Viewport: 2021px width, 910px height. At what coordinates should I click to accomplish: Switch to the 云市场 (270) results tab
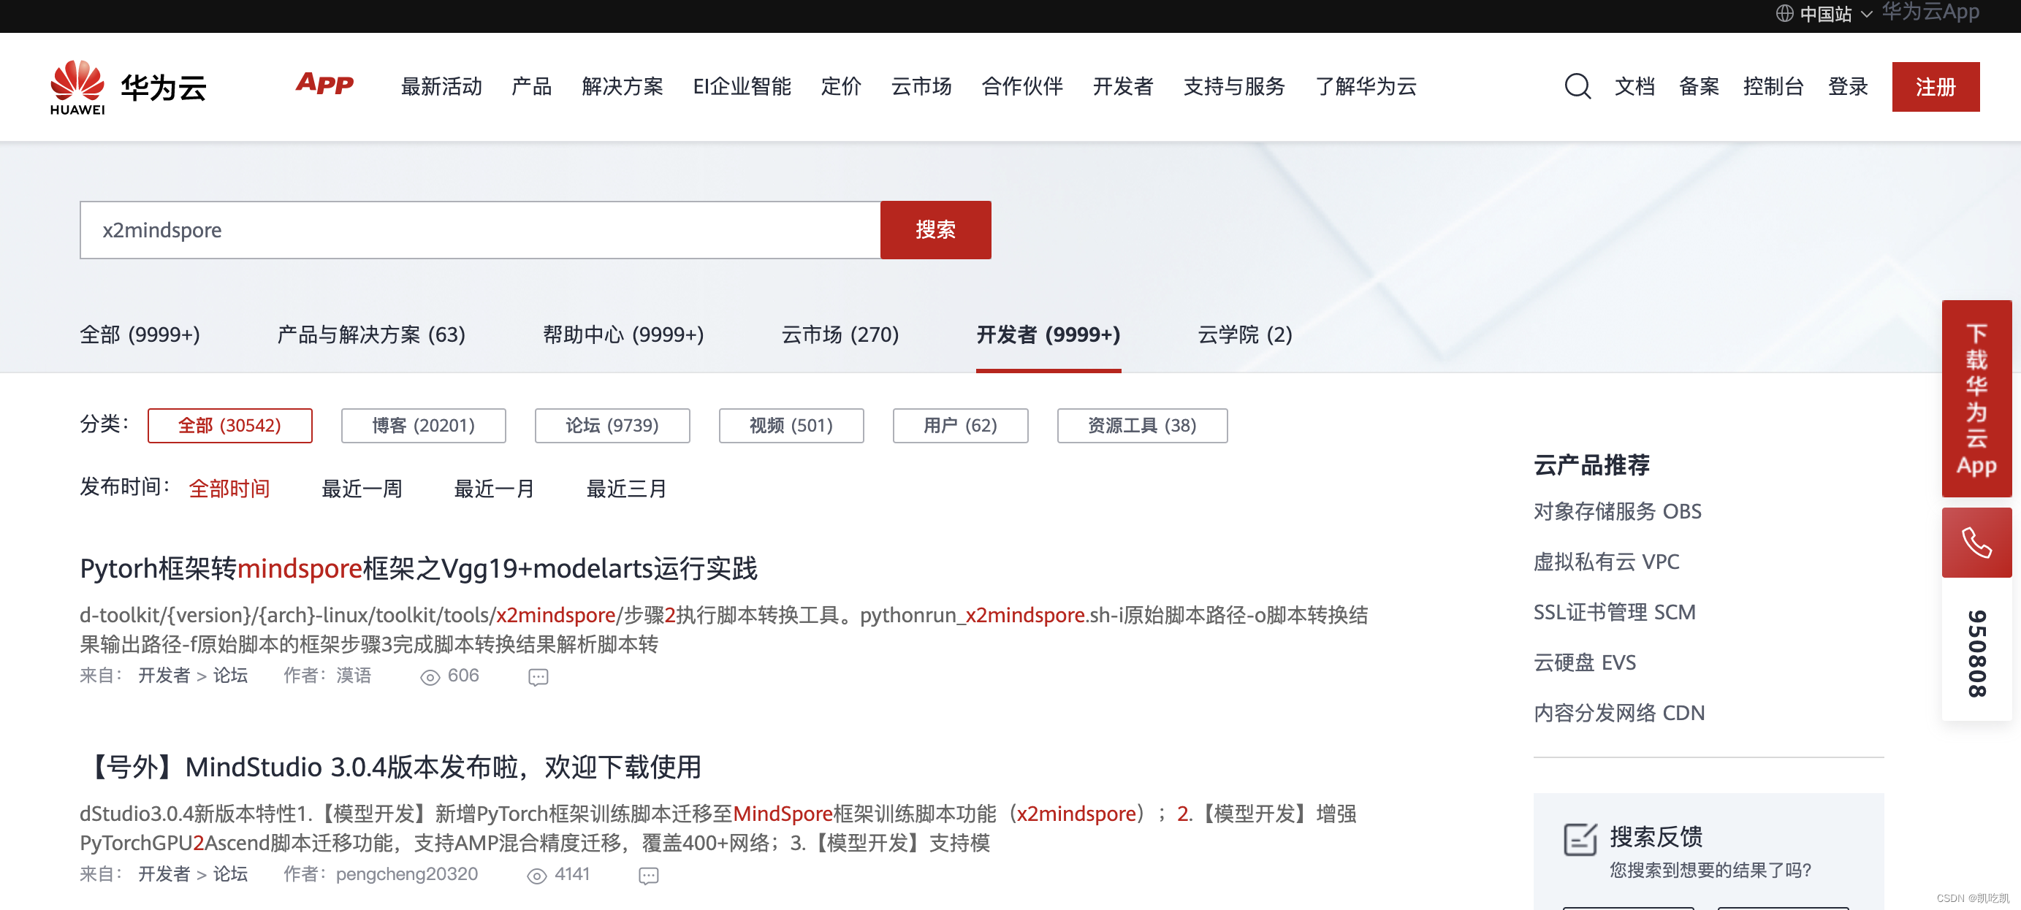pyautogui.click(x=840, y=335)
